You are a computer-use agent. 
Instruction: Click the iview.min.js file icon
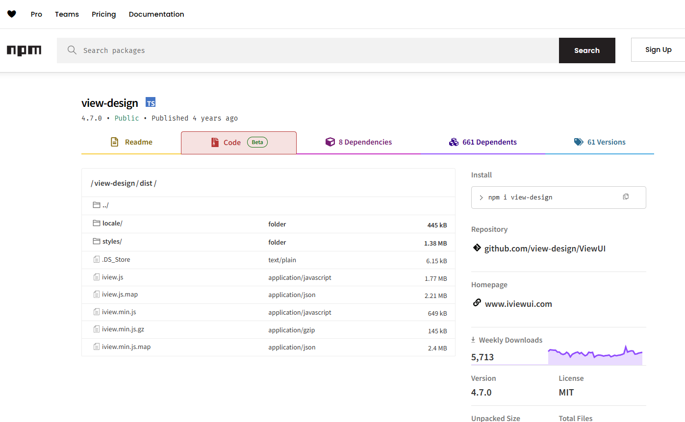[97, 312]
